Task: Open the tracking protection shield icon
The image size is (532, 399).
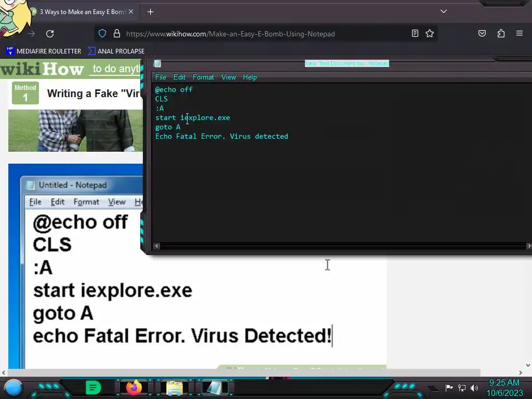Action: coord(102,33)
